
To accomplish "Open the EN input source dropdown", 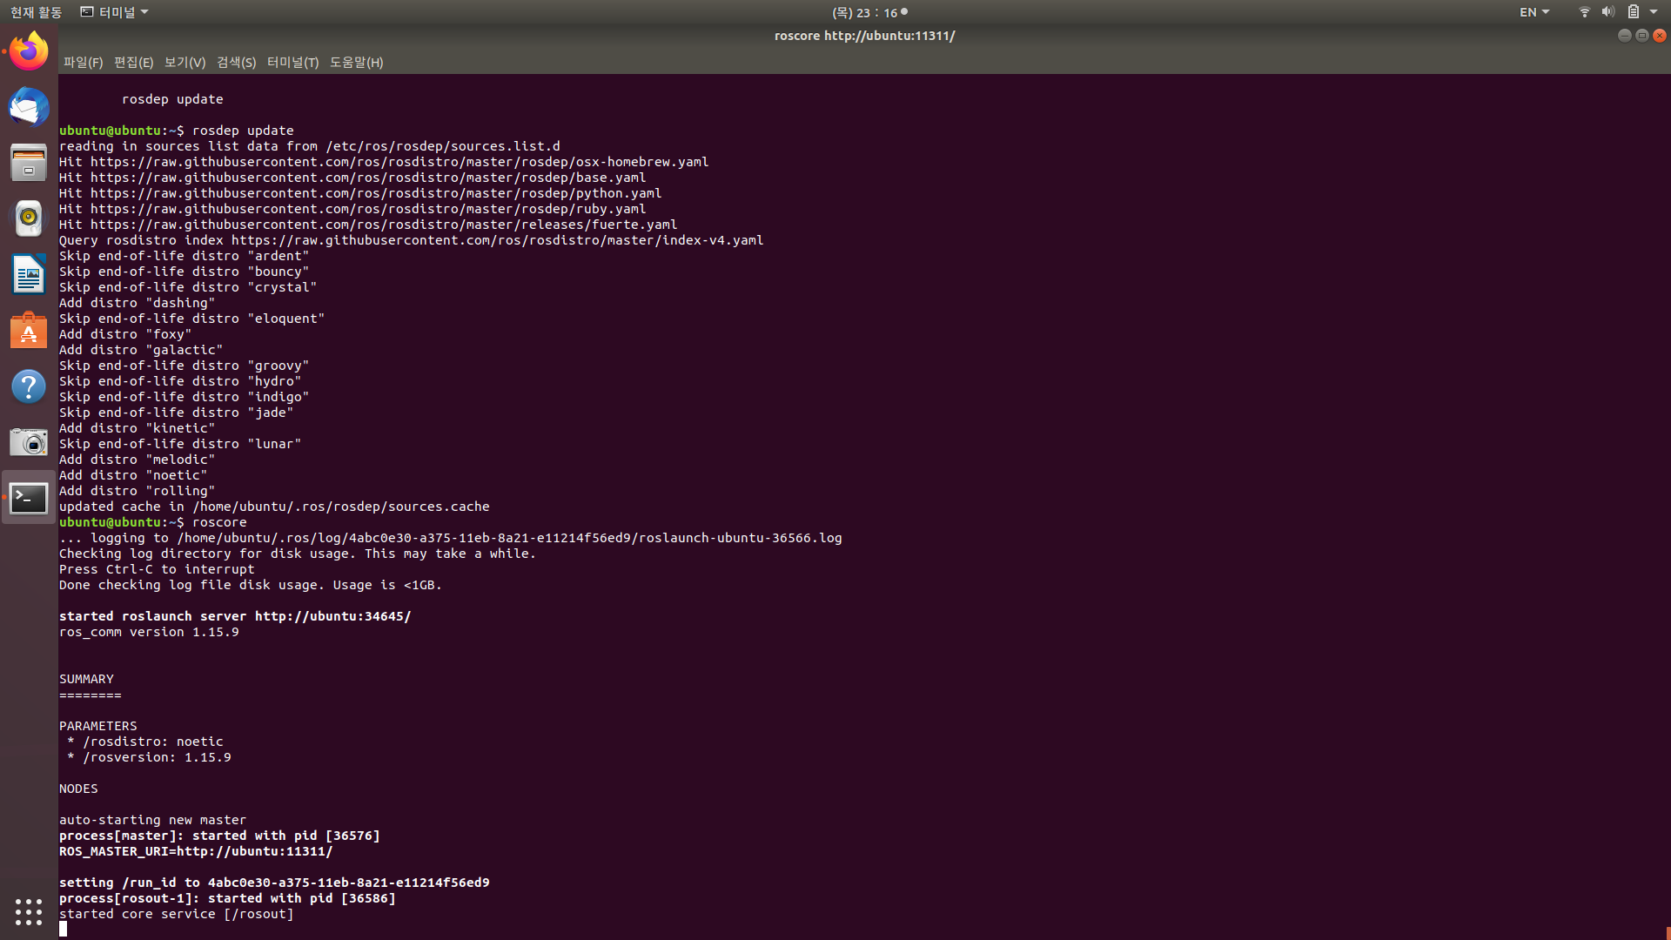I will coord(1534,12).
